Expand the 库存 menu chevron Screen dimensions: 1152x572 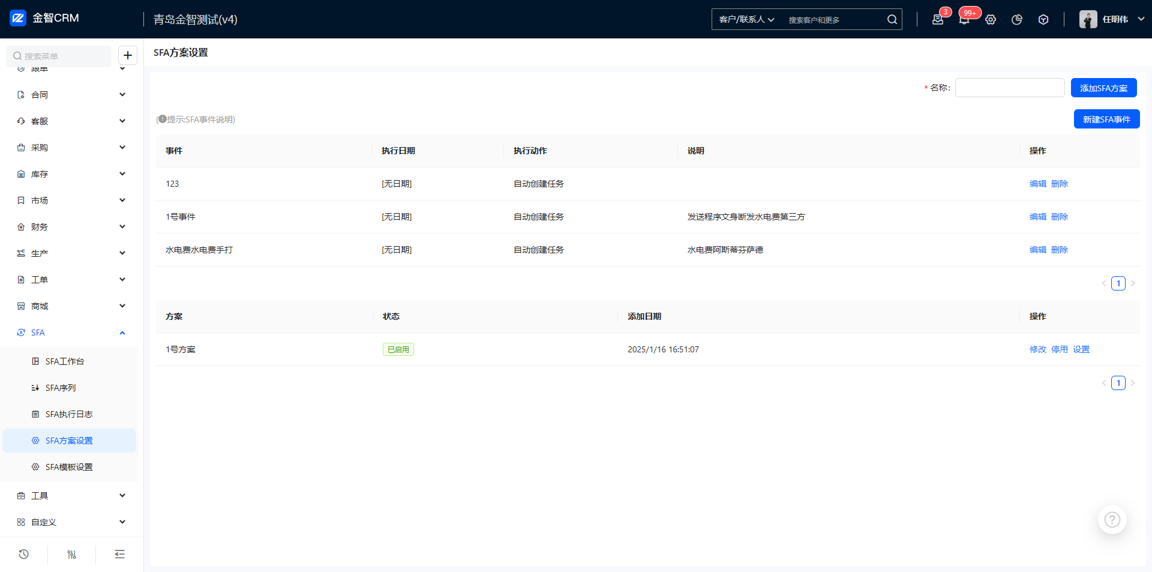(122, 173)
